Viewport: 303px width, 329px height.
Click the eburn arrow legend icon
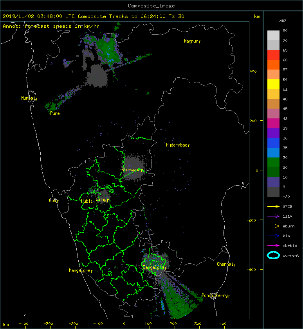(273, 226)
